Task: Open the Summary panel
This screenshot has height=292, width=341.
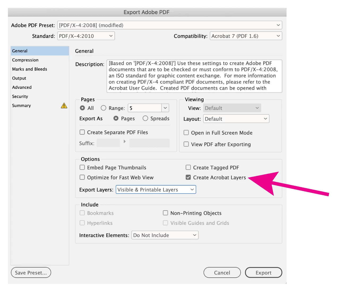Action: pos(40,106)
